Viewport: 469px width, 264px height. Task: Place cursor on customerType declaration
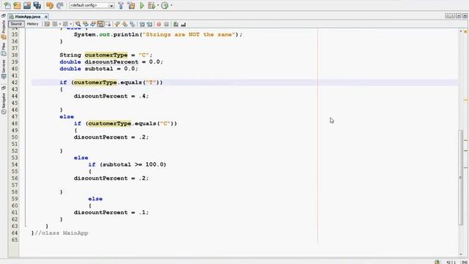coord(106,55)
